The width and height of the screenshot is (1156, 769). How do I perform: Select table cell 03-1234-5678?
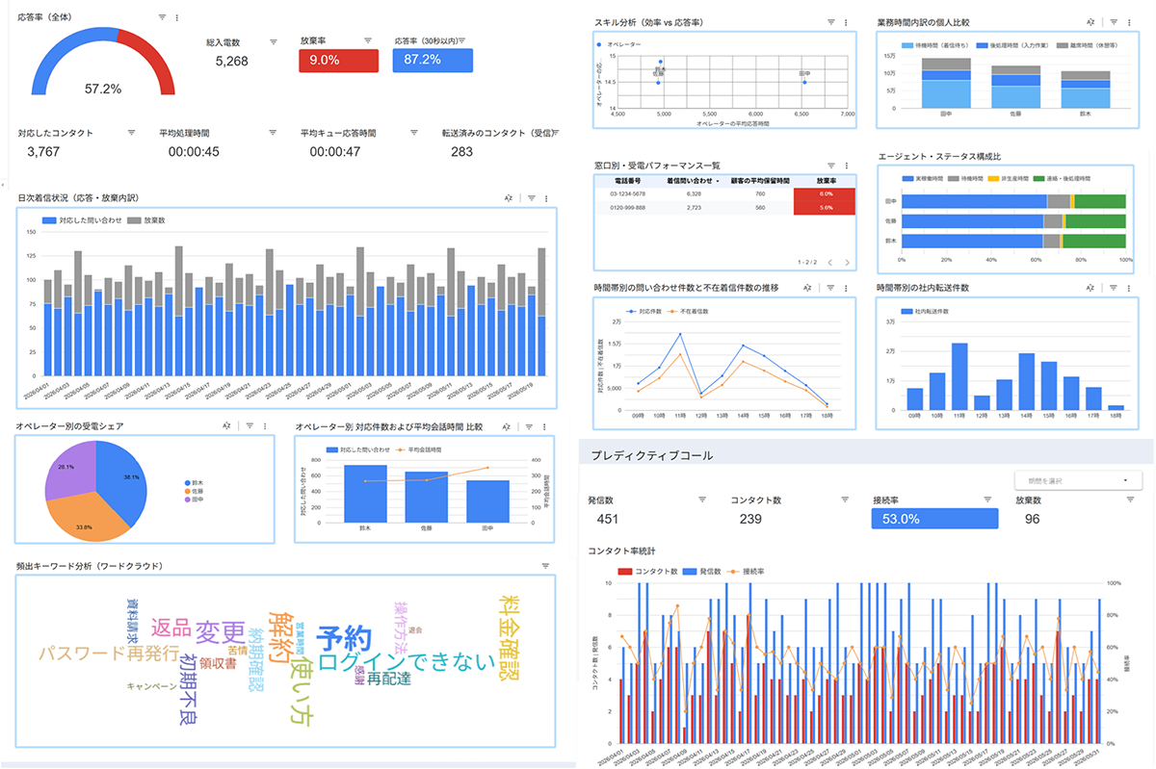(628, 193)
